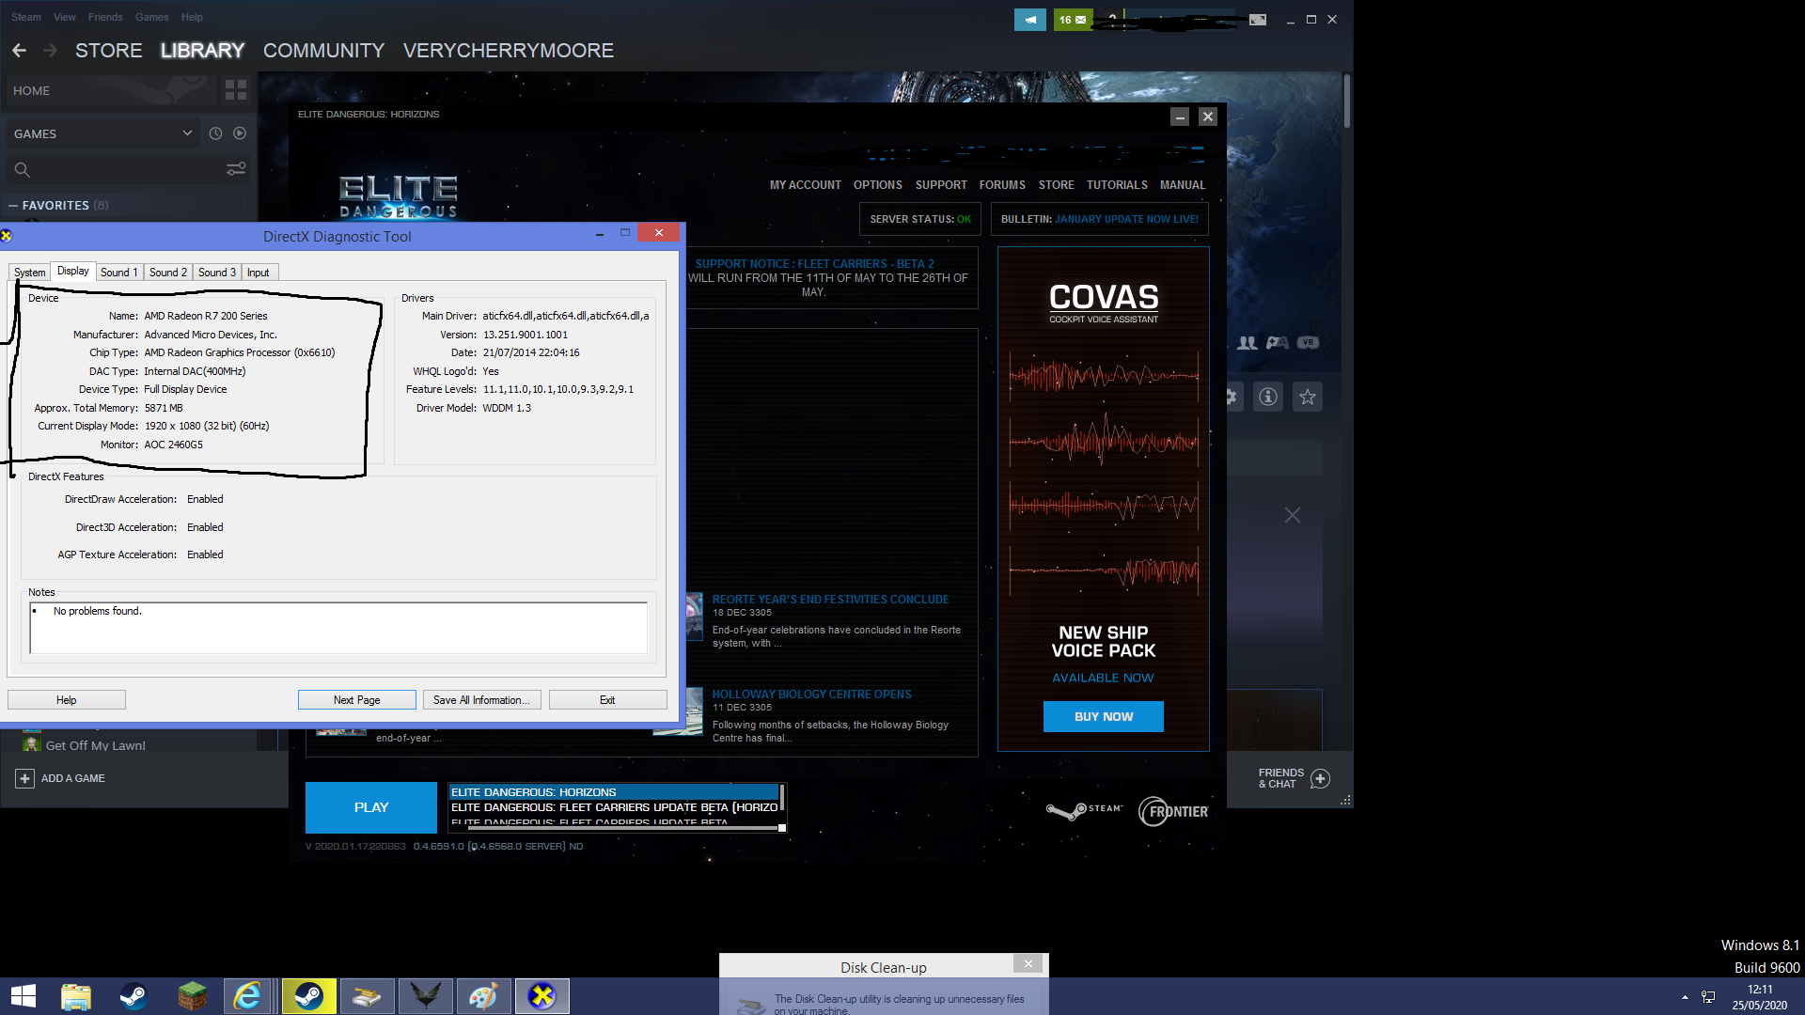
Task: Open Steam's Help menu
Action: tap(192, 17)
